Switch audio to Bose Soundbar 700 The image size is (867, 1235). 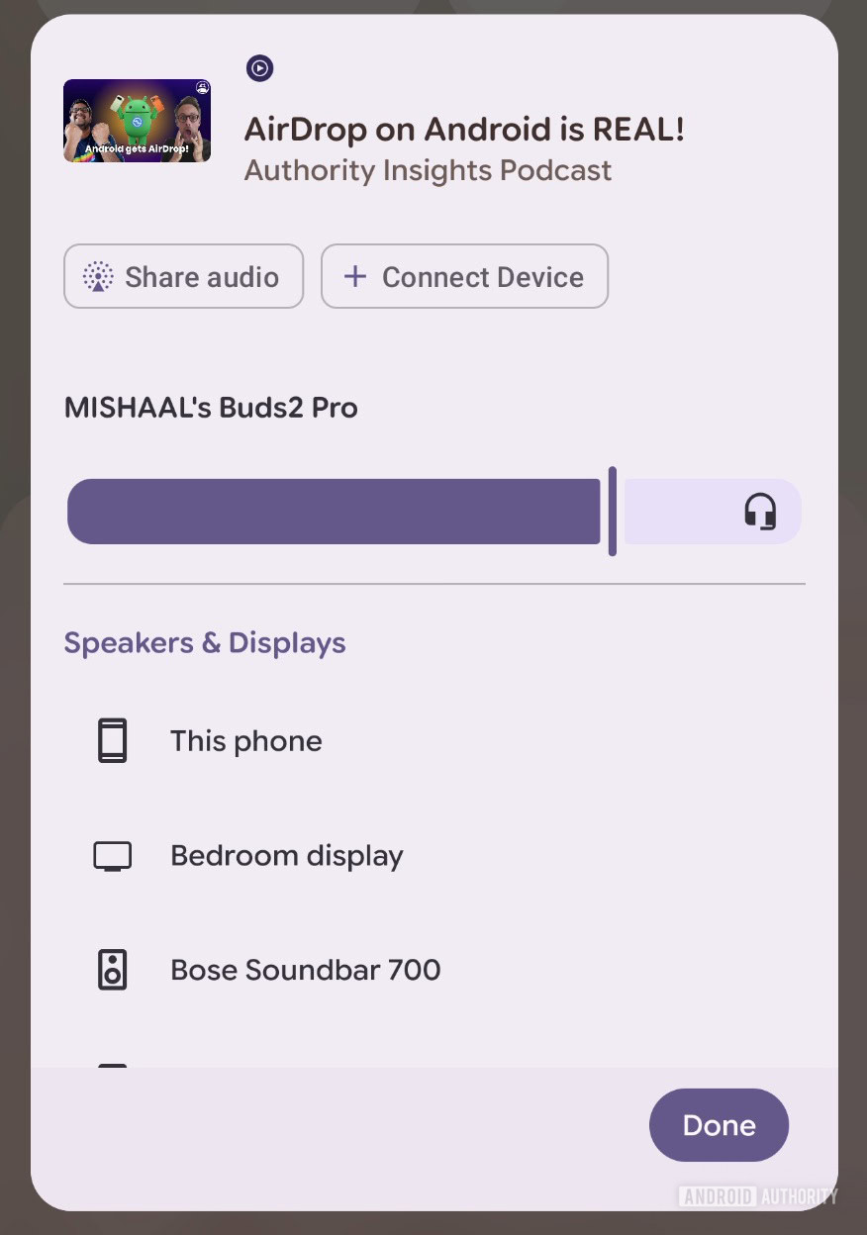[x=305, y=970]
